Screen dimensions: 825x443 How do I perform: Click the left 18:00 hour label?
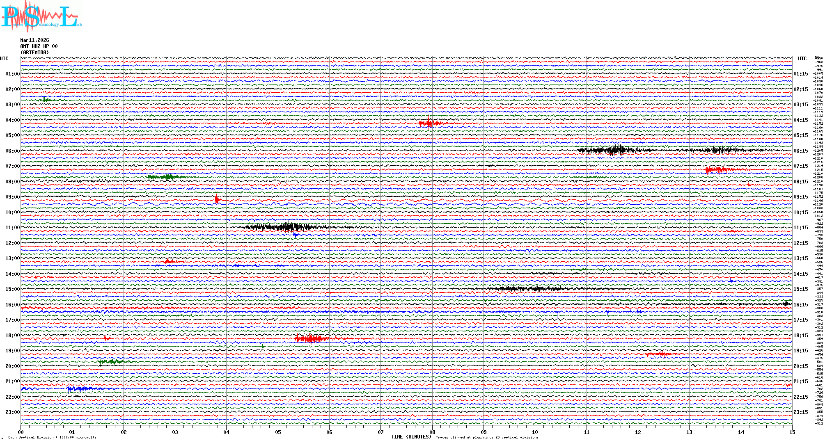(12, 336)
